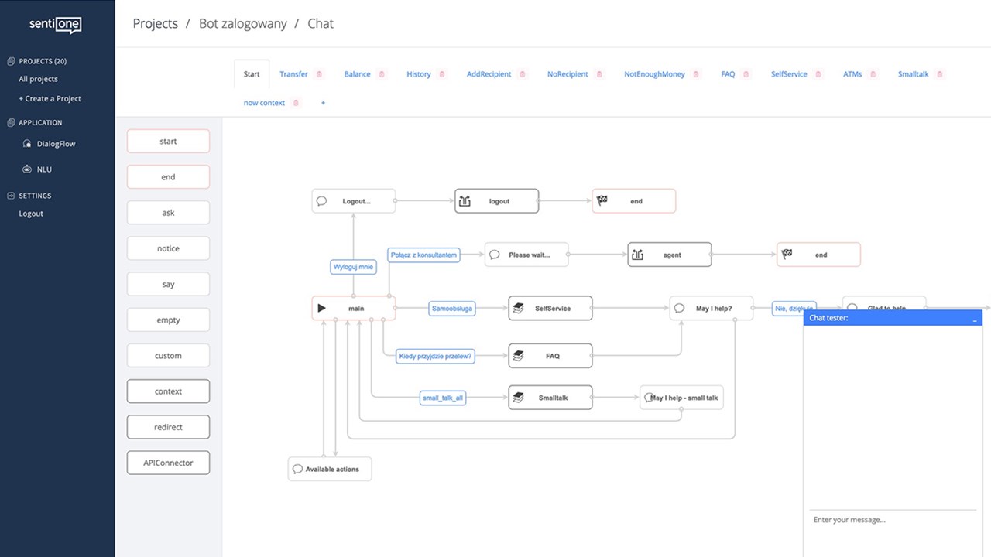This screenshot has width=991, height=557.
Task: Click the speech bubble on May I help? node
Action: coord(679,308)
